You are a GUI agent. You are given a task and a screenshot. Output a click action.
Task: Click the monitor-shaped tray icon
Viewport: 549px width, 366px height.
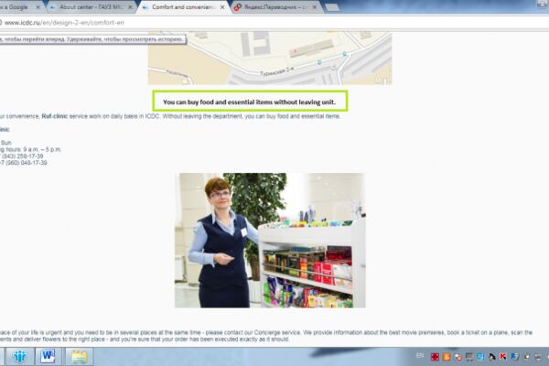coord(469,357)
